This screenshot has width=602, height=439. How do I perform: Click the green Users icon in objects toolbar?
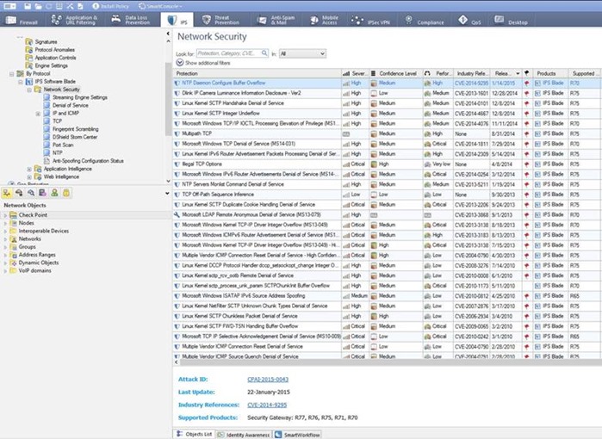coord(54,193)
